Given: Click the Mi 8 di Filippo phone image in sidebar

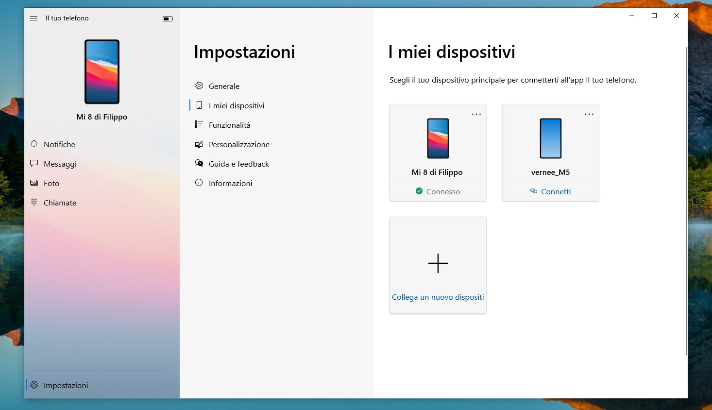Looking at the screenshot, I should click(x=102, y=72).
